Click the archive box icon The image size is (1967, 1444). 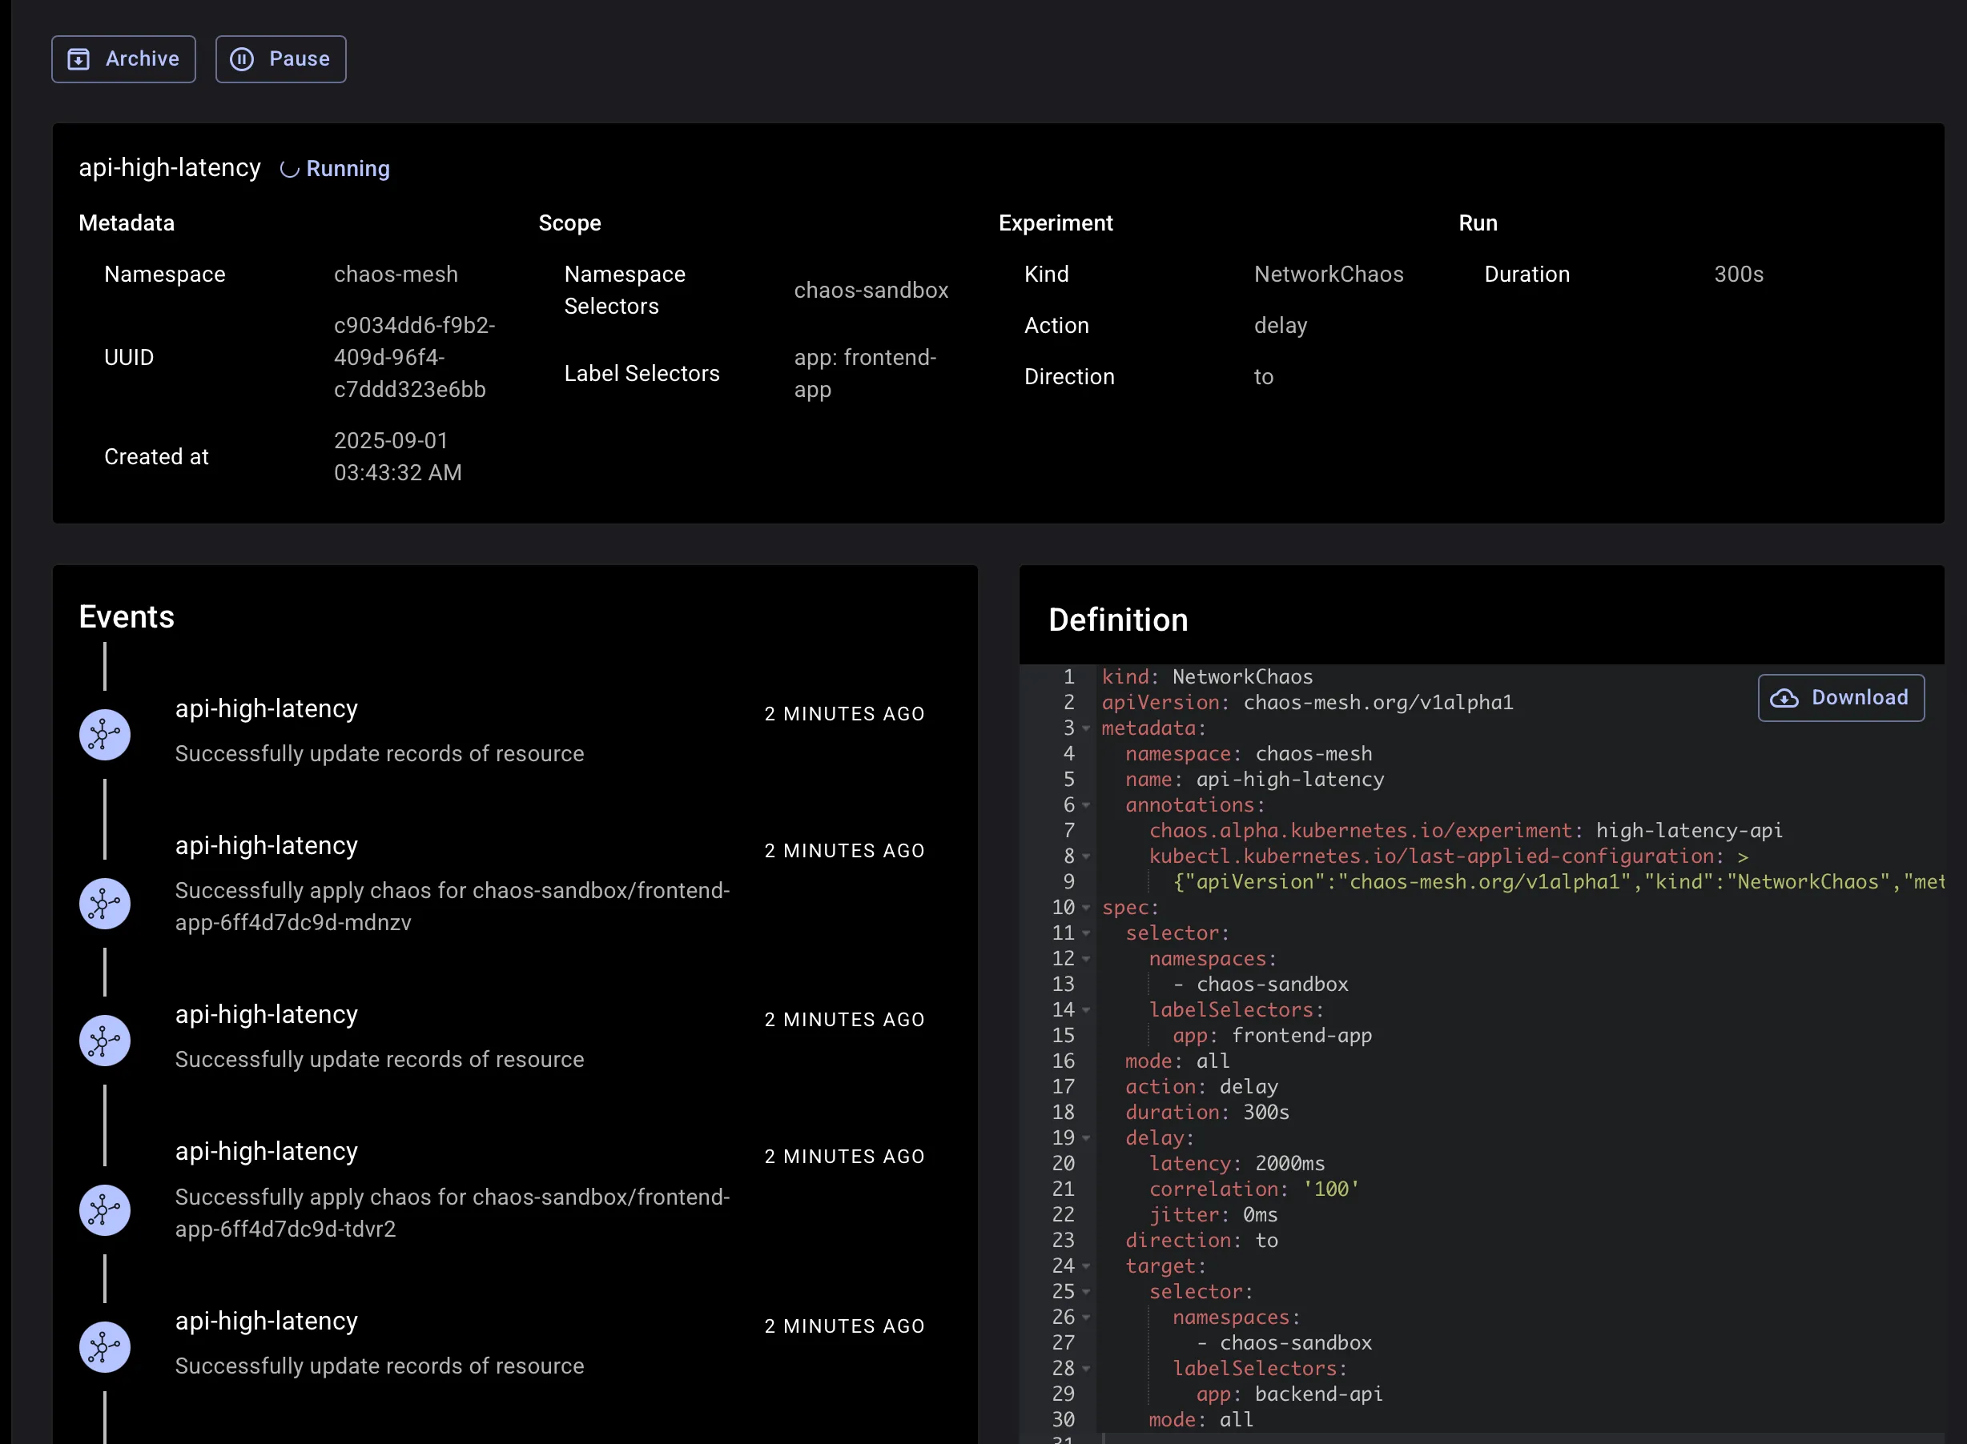78,59
